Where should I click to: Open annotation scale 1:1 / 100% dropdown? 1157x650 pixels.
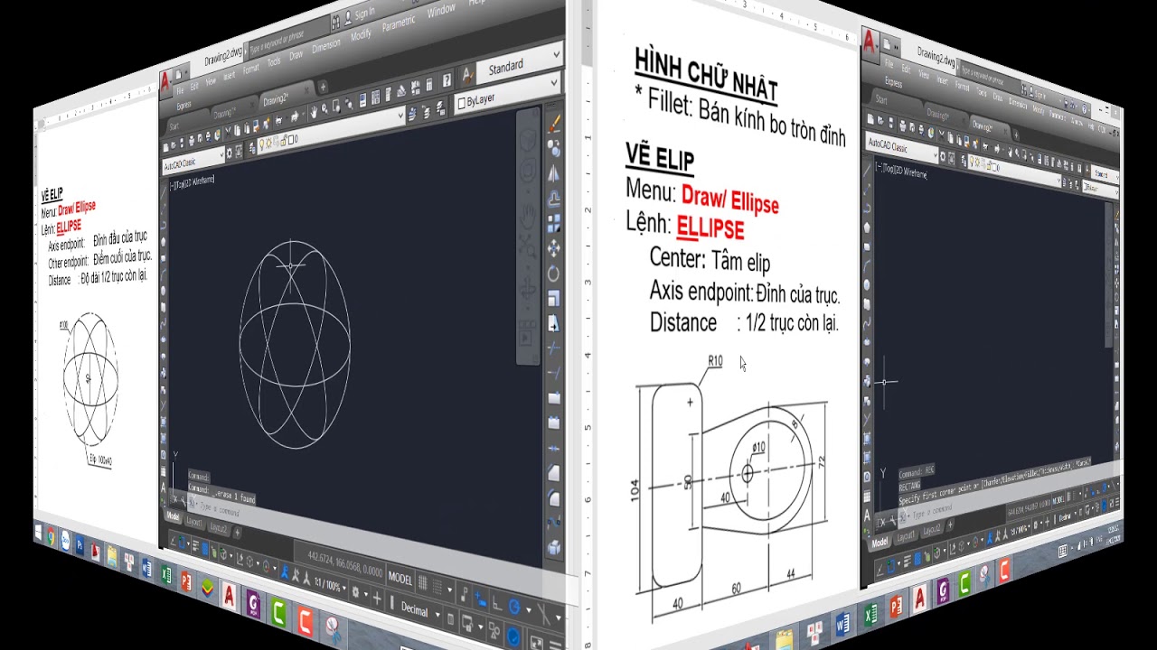[x=330, y=586]
